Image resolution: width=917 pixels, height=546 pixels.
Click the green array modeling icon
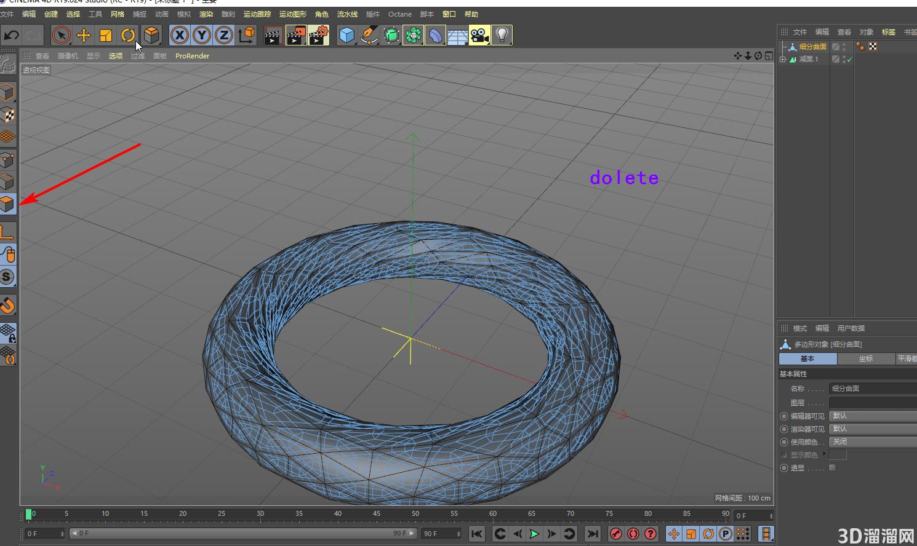[x=413, y=35]
